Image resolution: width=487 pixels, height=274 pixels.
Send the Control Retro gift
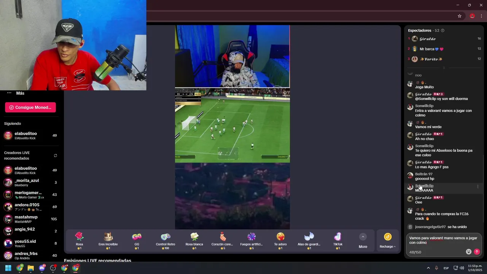pyautogui.click(x=166, y=241)
